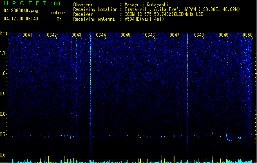This screenshot has height=163, width=257.
Task: Click the 0.9 frequency axis label
Action: [3, 94]
